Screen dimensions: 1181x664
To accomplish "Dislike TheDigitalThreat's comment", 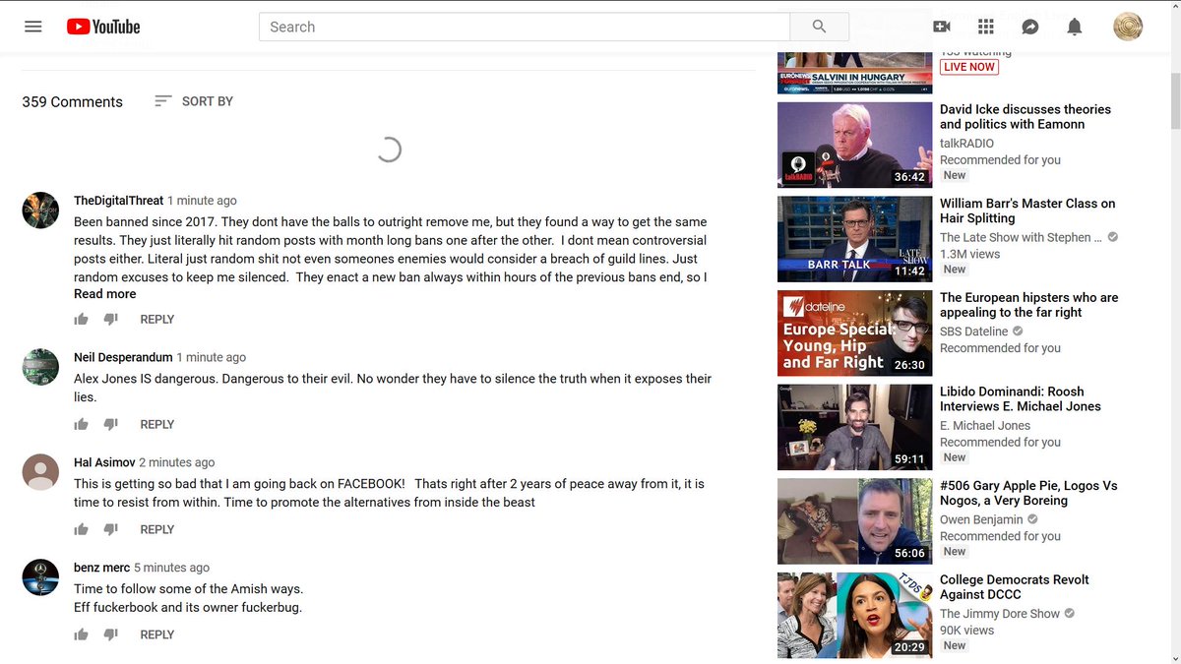I will pos(111,320).
